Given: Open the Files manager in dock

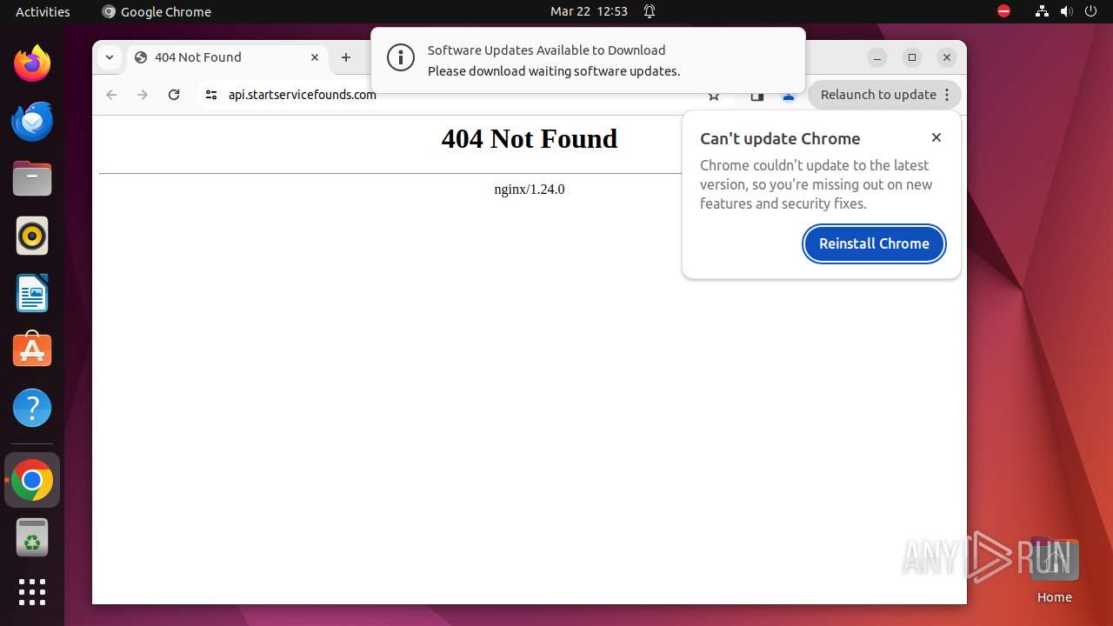Looking at the screenshot, I should tap(32, 178).
